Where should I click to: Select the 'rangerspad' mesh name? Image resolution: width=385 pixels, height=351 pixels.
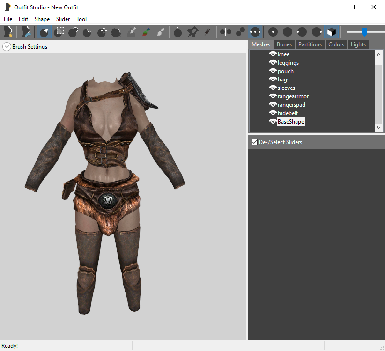click(291, 105)
